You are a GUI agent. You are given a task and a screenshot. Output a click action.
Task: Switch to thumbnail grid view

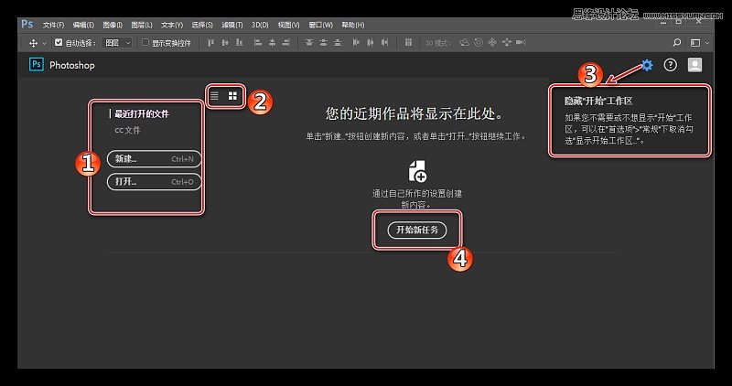(x=232, y=96)
